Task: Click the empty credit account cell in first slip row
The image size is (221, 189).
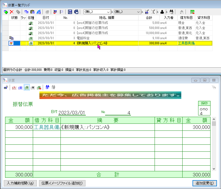Action: 169,127
